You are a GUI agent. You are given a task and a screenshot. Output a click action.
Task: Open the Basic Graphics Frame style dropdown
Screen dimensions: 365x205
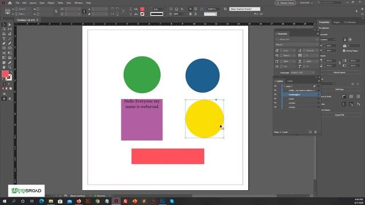coord(262,9)
